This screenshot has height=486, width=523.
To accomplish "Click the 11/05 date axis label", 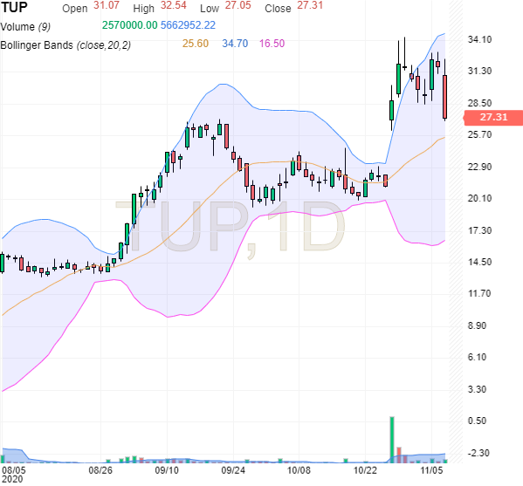I will [431, 470].
